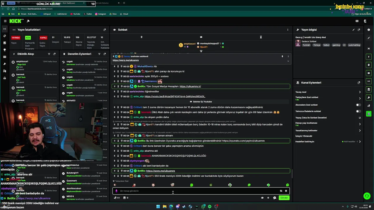Open the Instagram bookmark
Viewport: 374px width, 210px height.
(x=100, y=14)
